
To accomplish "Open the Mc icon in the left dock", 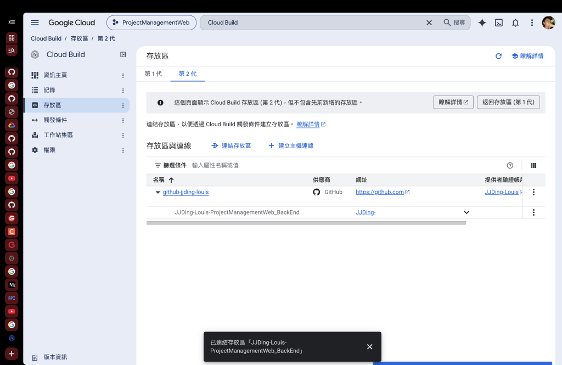I will (x=12, y=285).
